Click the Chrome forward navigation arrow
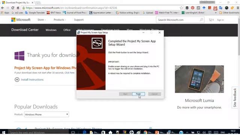Viewport: 240px width, 135px height. [7, 8]
